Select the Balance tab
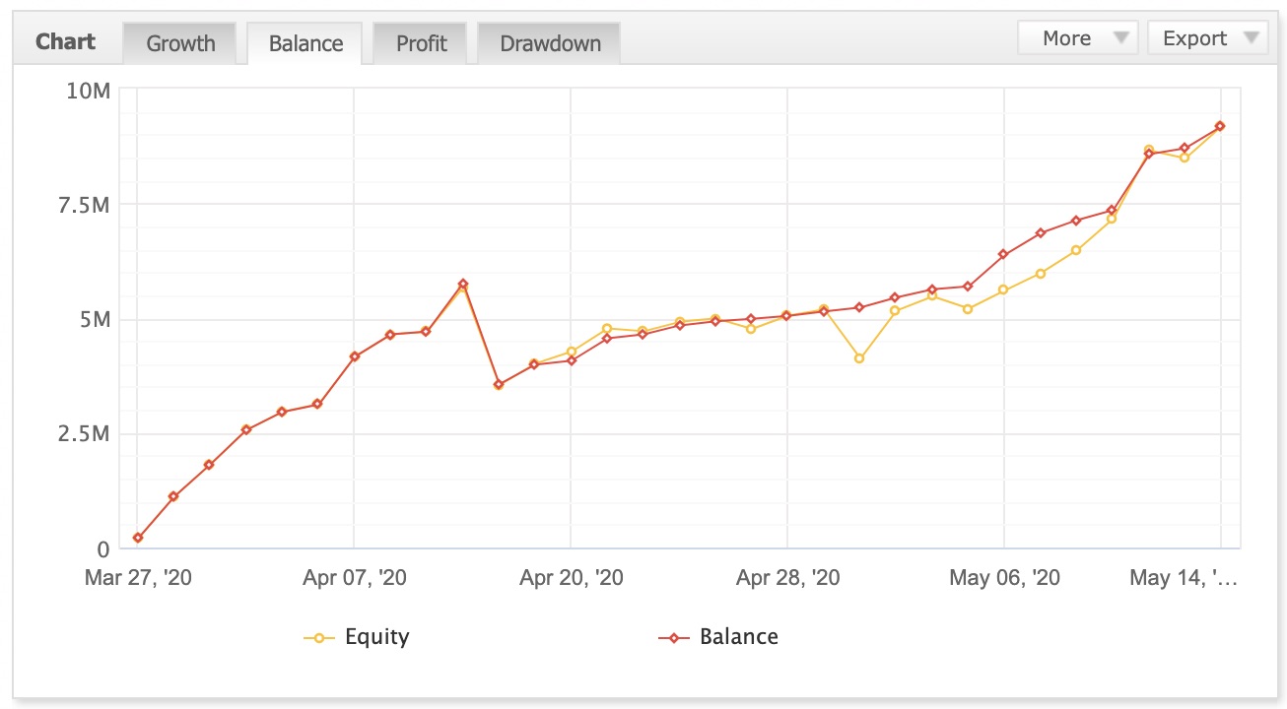The image size is (1287, 709). click(305, 43)
